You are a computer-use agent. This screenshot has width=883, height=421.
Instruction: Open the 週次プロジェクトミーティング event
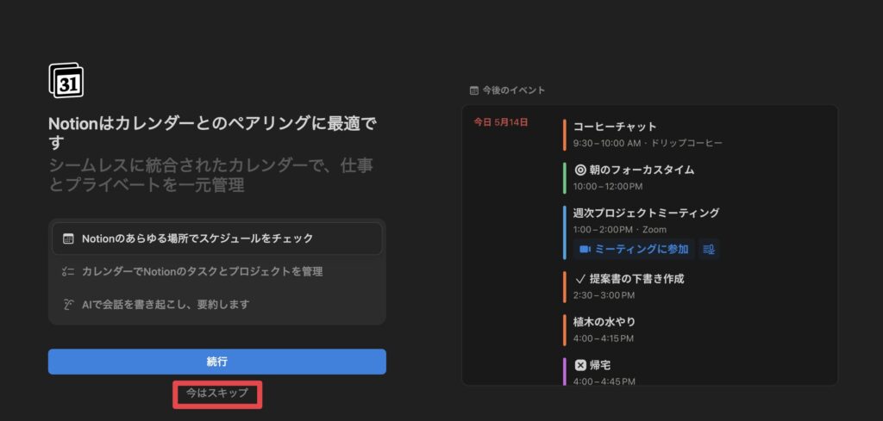click(647, 213)
